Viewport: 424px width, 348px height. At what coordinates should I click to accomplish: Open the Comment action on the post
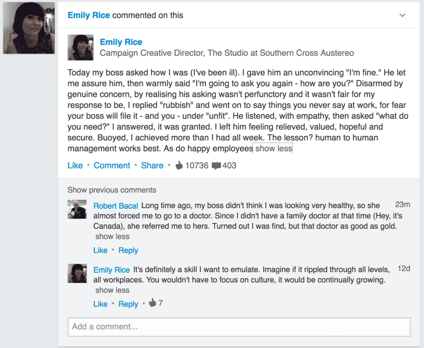112,165
